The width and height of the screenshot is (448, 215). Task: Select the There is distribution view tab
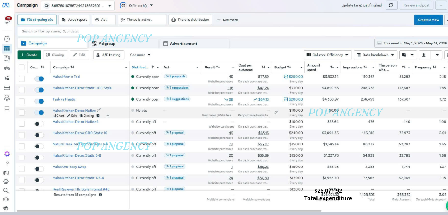click(190, 20)
